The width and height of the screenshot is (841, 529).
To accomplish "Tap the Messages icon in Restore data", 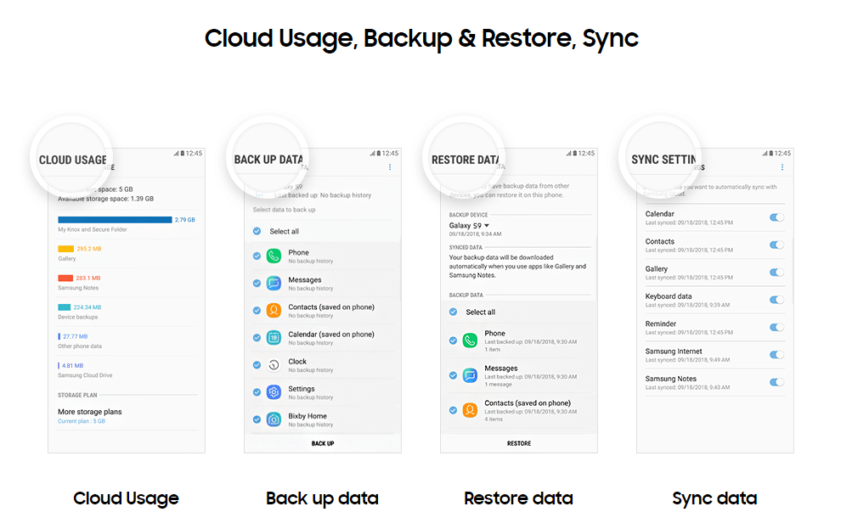I will coord(470,375).
